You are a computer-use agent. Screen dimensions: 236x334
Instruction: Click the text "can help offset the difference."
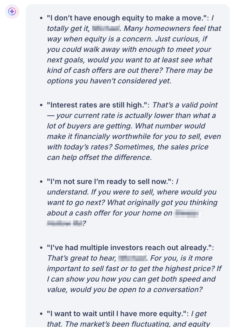tap(99, 158)
